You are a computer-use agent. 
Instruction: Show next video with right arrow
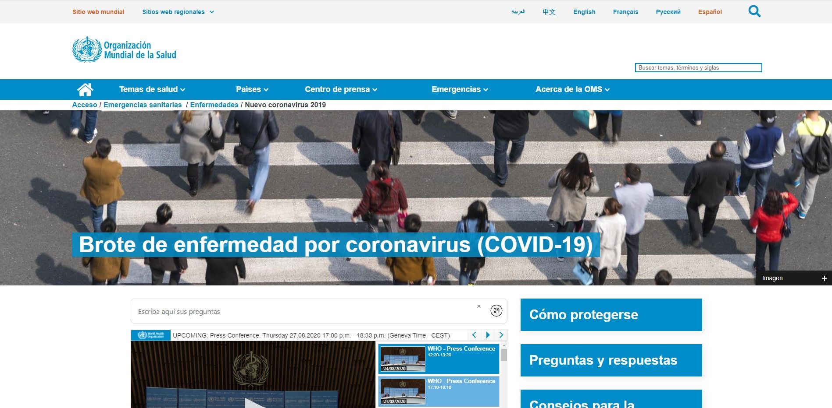pyautogui.click(x=501, y=335)
